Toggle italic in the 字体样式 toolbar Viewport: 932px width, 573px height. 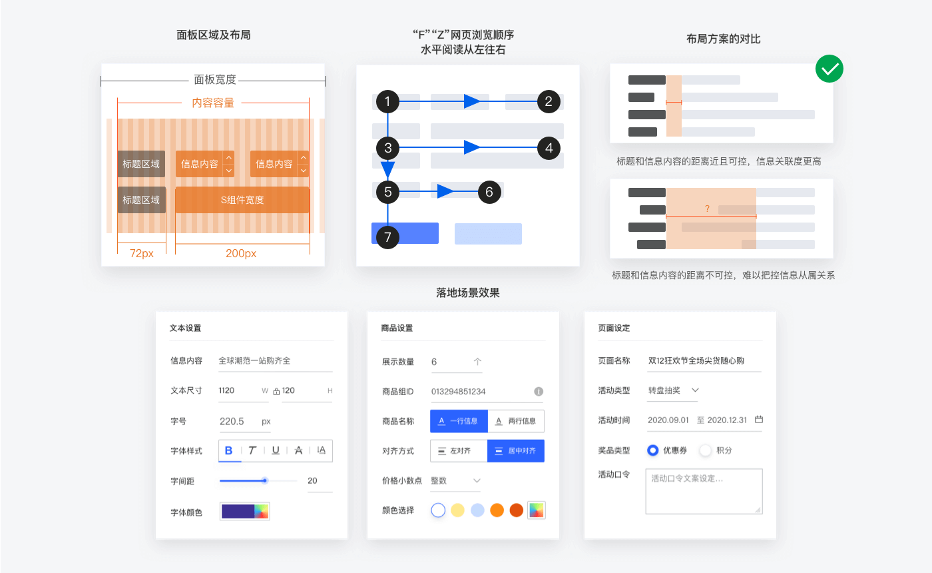pos(252,450)
